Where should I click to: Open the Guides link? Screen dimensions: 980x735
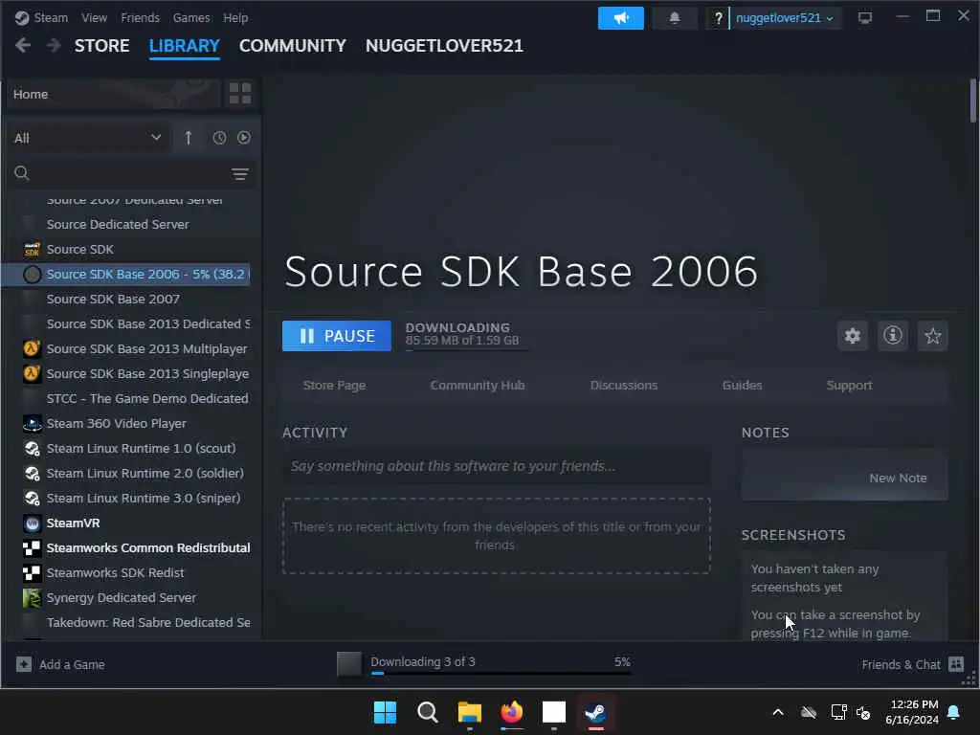point(742,385)
